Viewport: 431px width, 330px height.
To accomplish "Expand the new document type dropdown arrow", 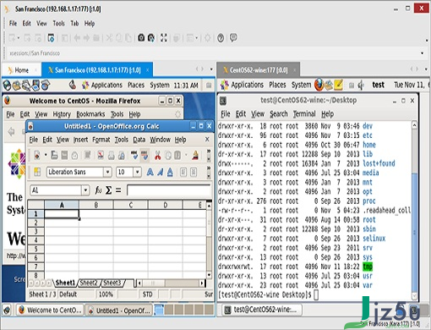I will click(46, 155).
